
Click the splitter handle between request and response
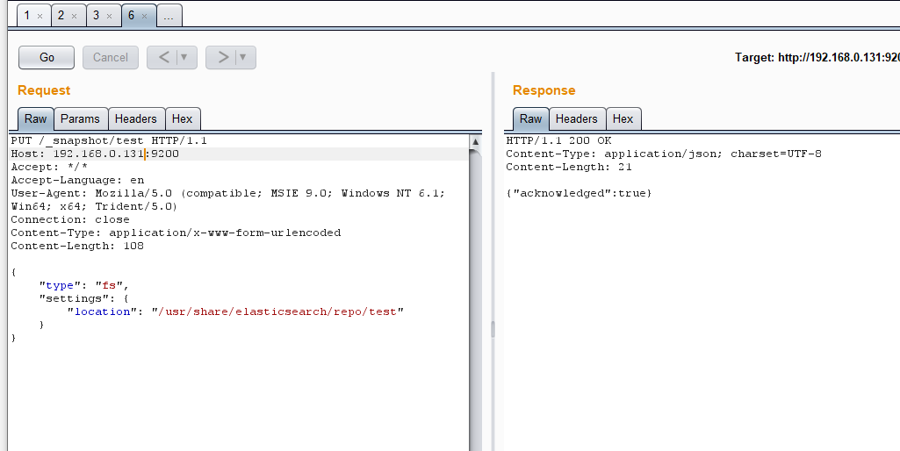(x=493, y=329)
